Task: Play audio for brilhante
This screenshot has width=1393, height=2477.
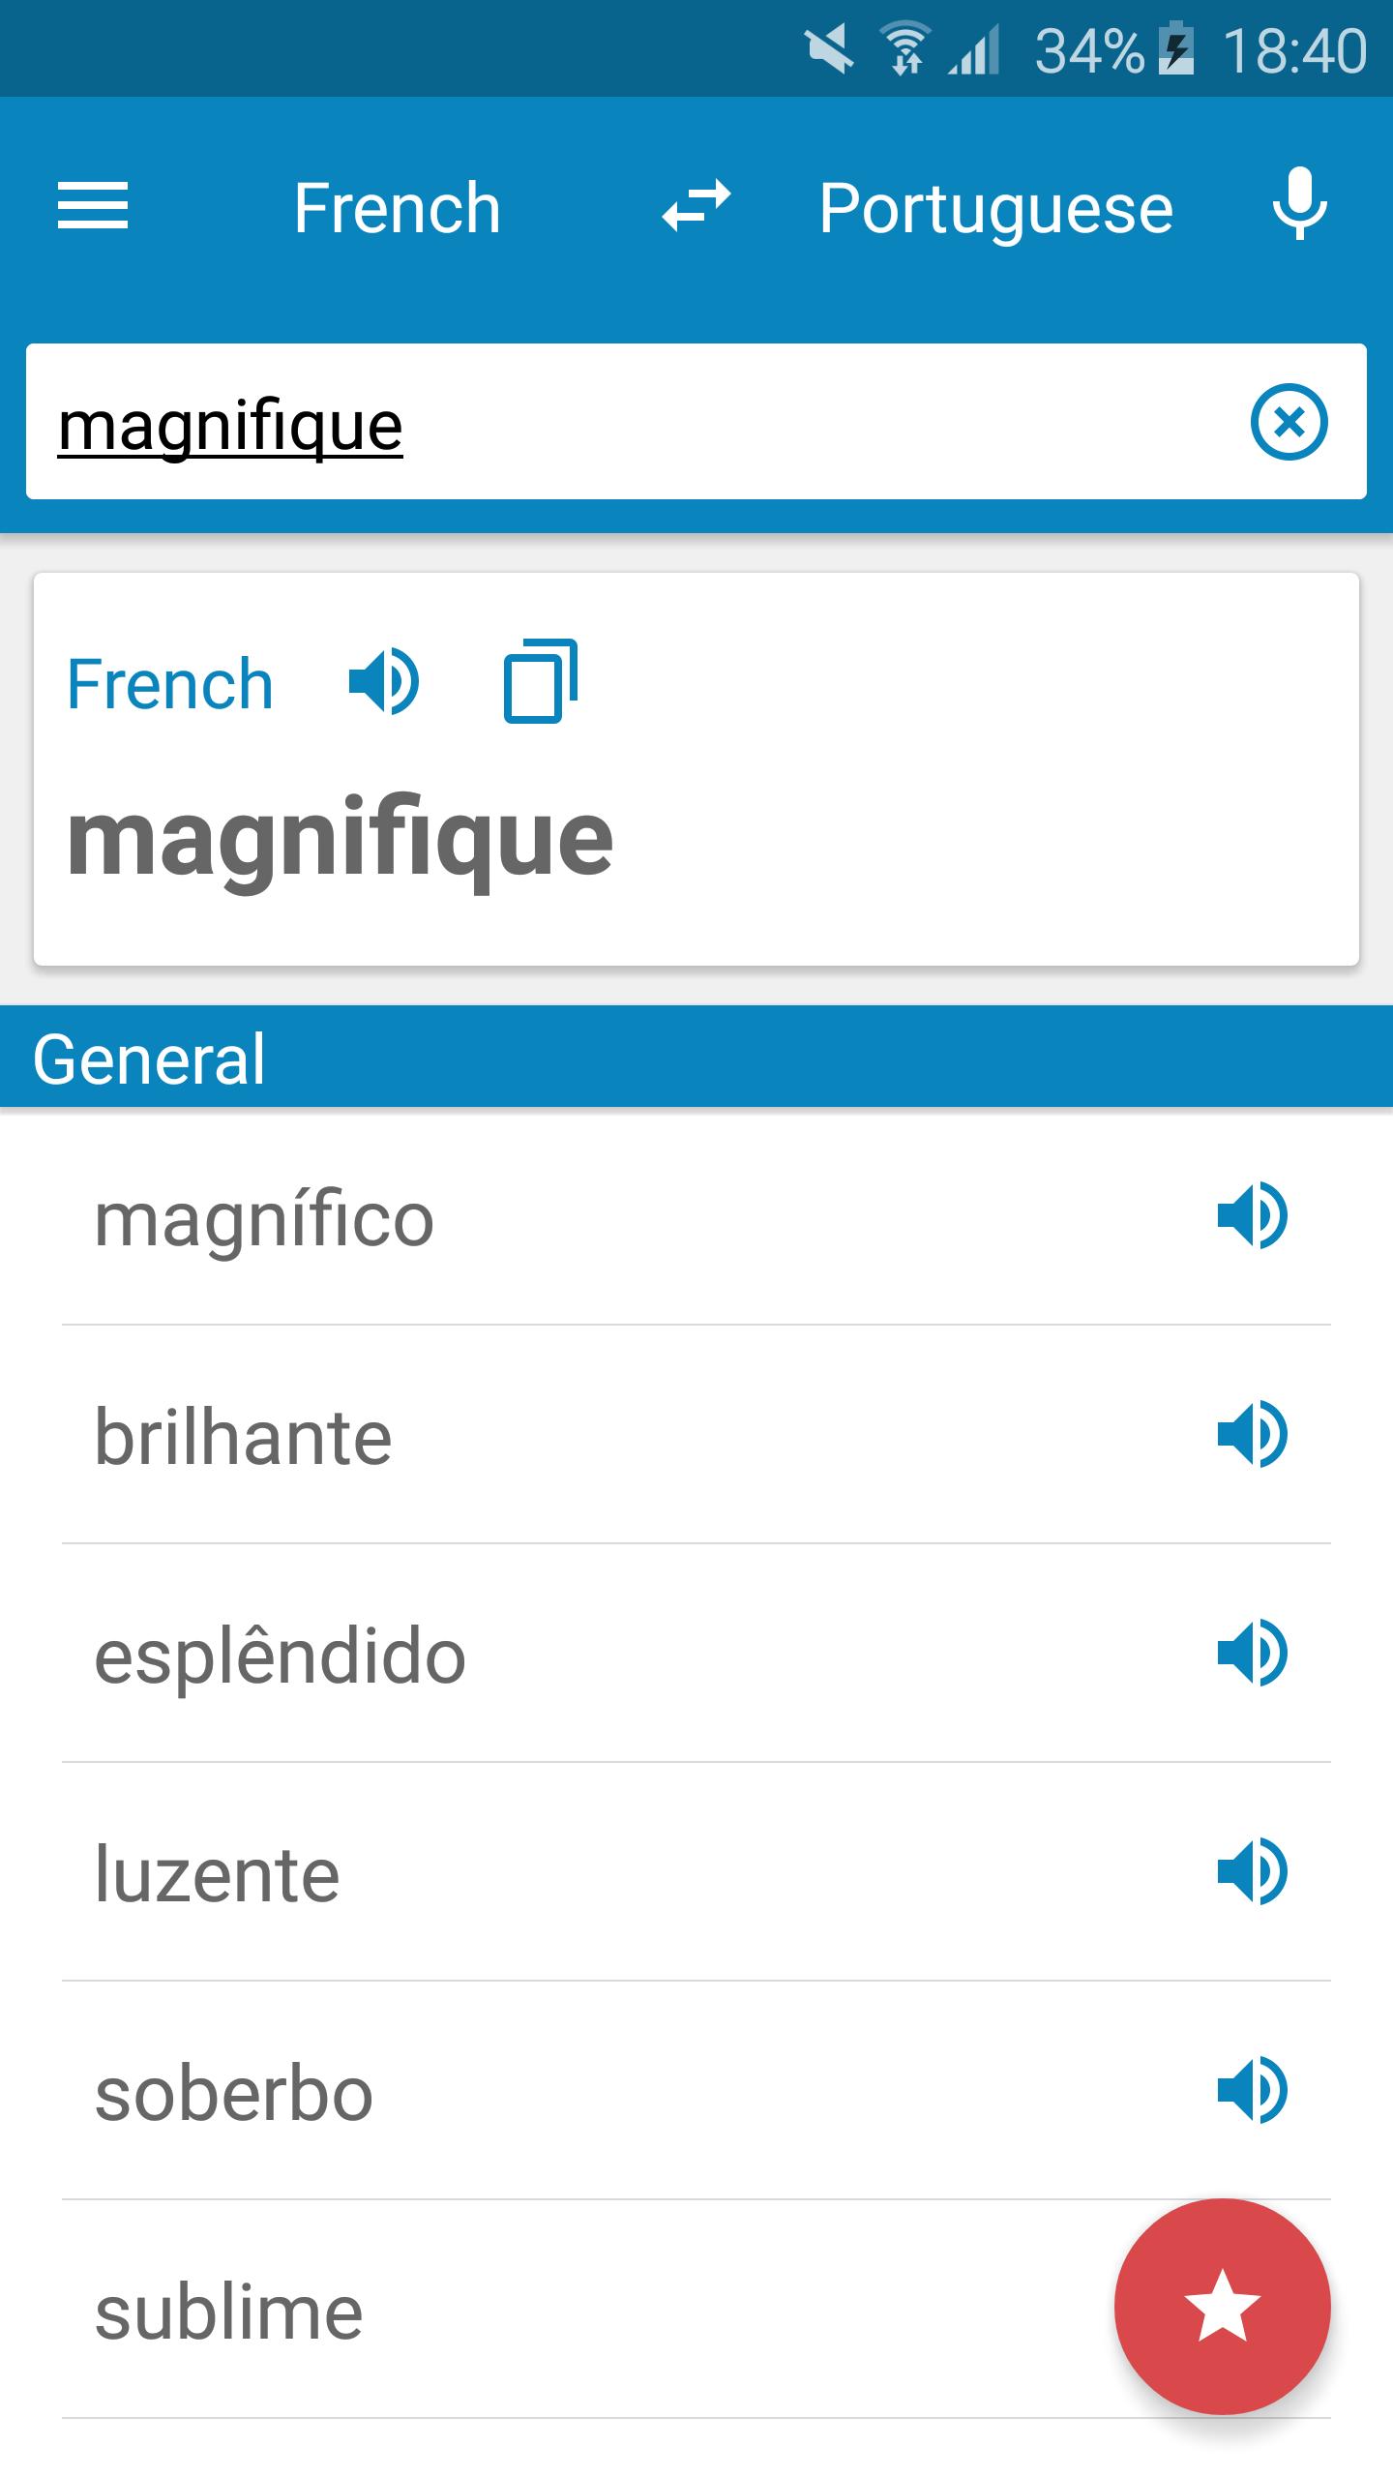Action: point(1253,1435)
